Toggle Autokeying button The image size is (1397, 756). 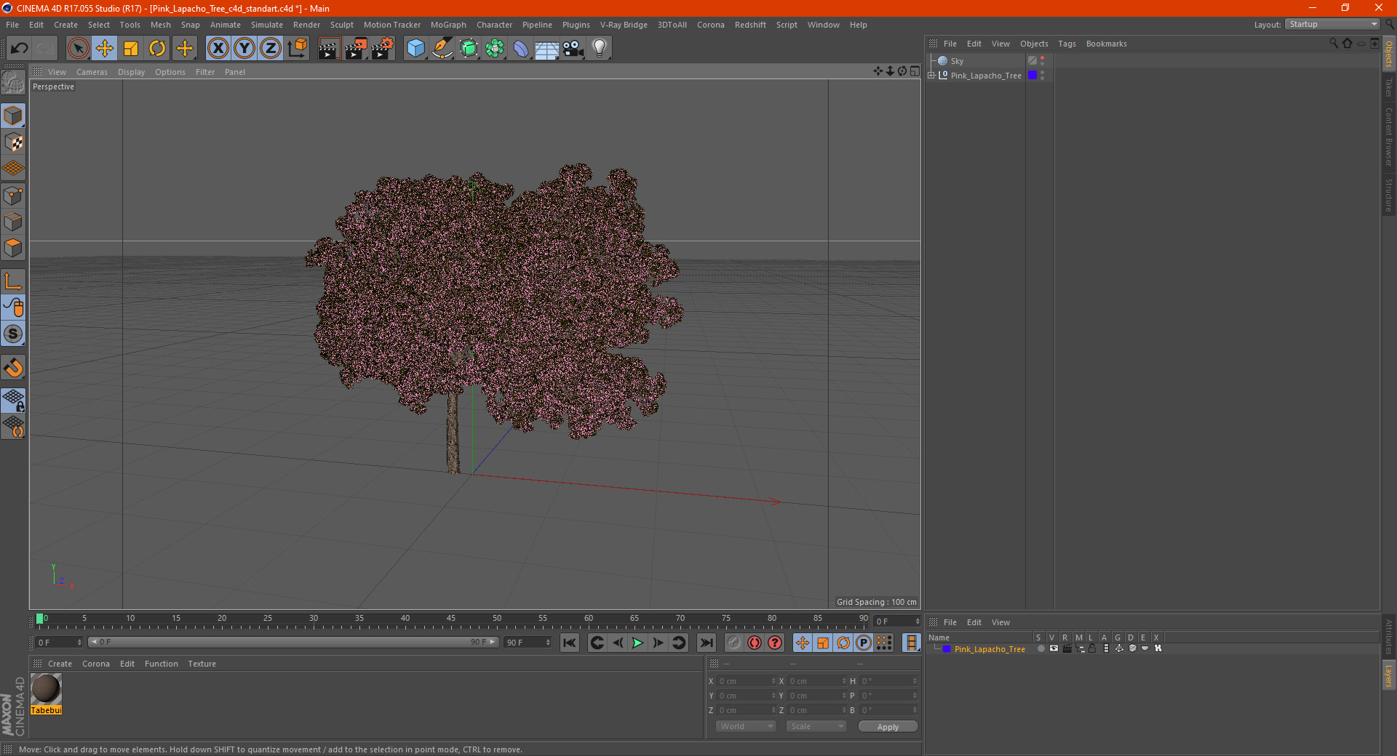click(755, 643)
